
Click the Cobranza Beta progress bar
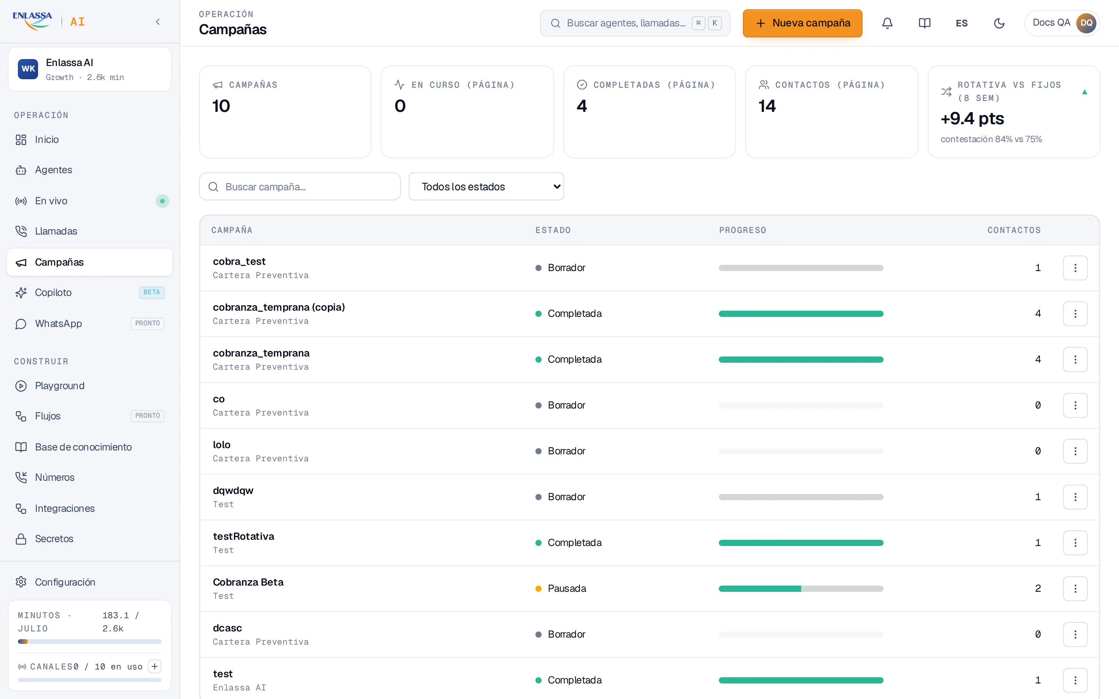click(x=801, y=588)
